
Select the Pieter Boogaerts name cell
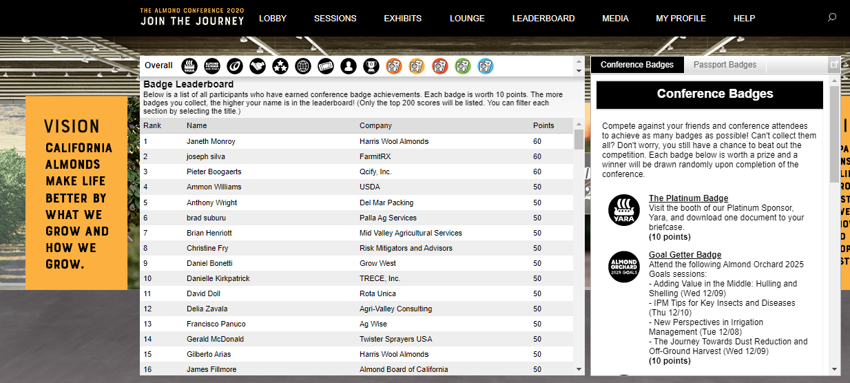coord(214,172)
